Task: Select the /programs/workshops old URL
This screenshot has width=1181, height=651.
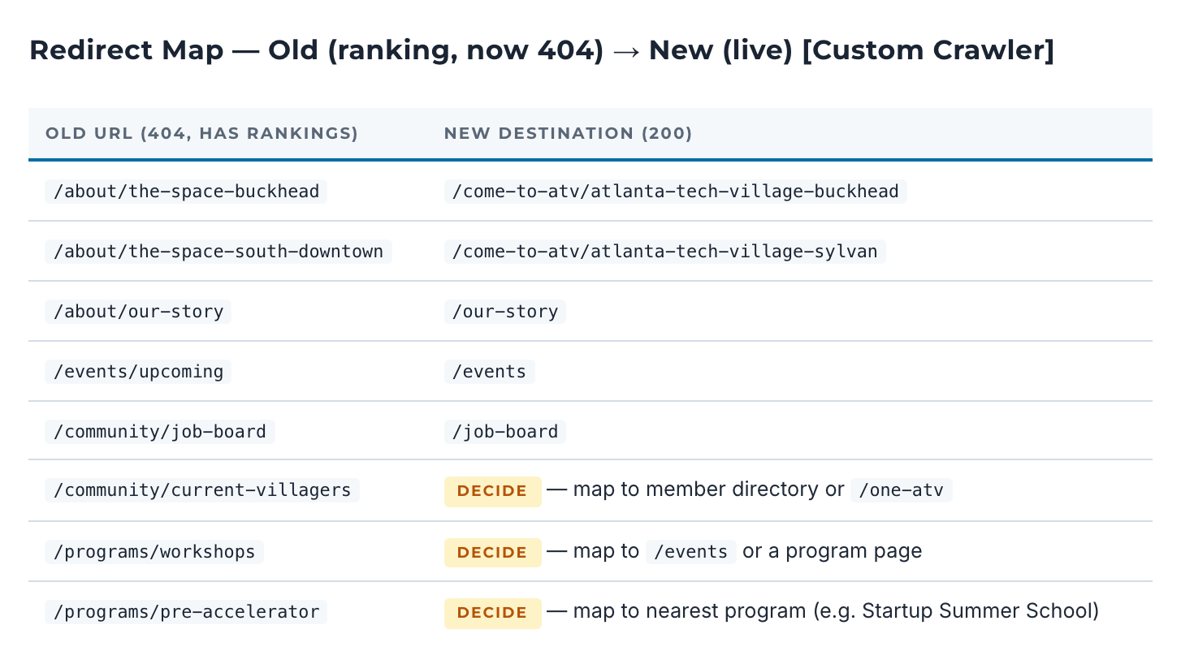Action: 154,552
